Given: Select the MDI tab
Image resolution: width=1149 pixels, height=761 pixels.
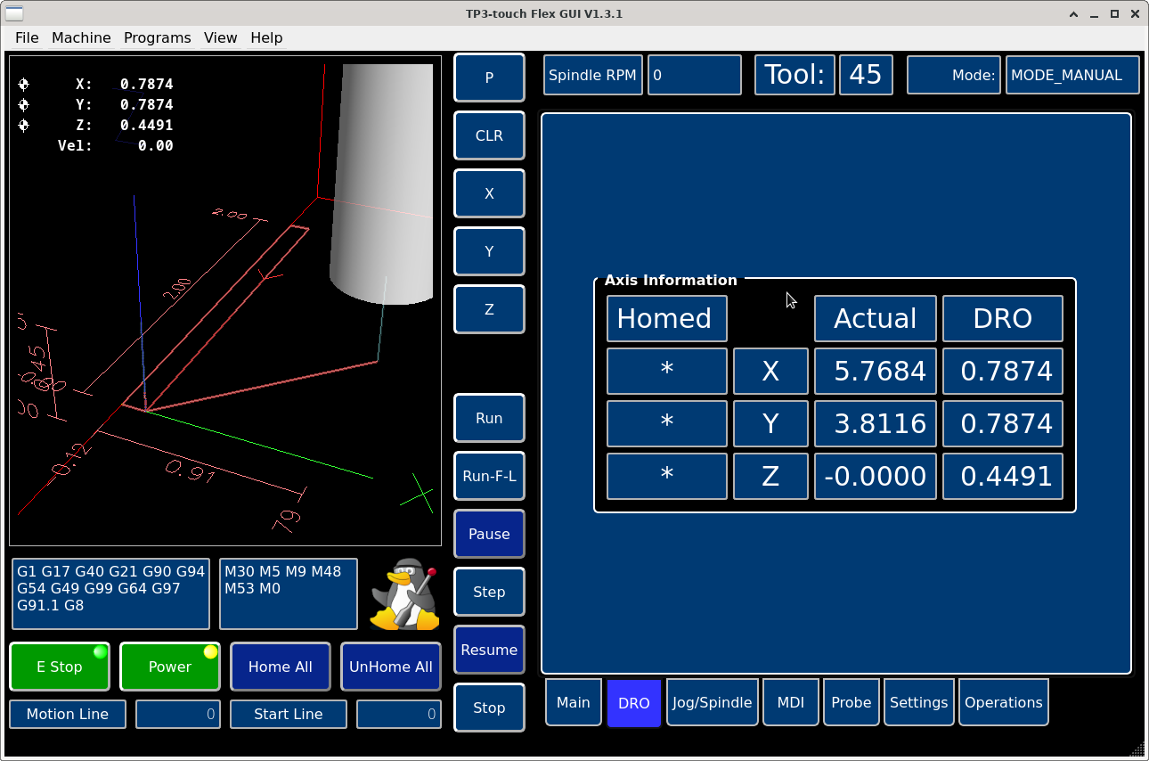Looking at the screenshot, I should click(790, 702).
